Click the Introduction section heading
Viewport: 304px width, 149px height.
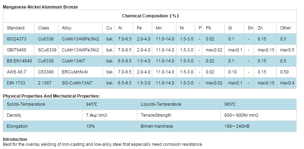(15, 139)
